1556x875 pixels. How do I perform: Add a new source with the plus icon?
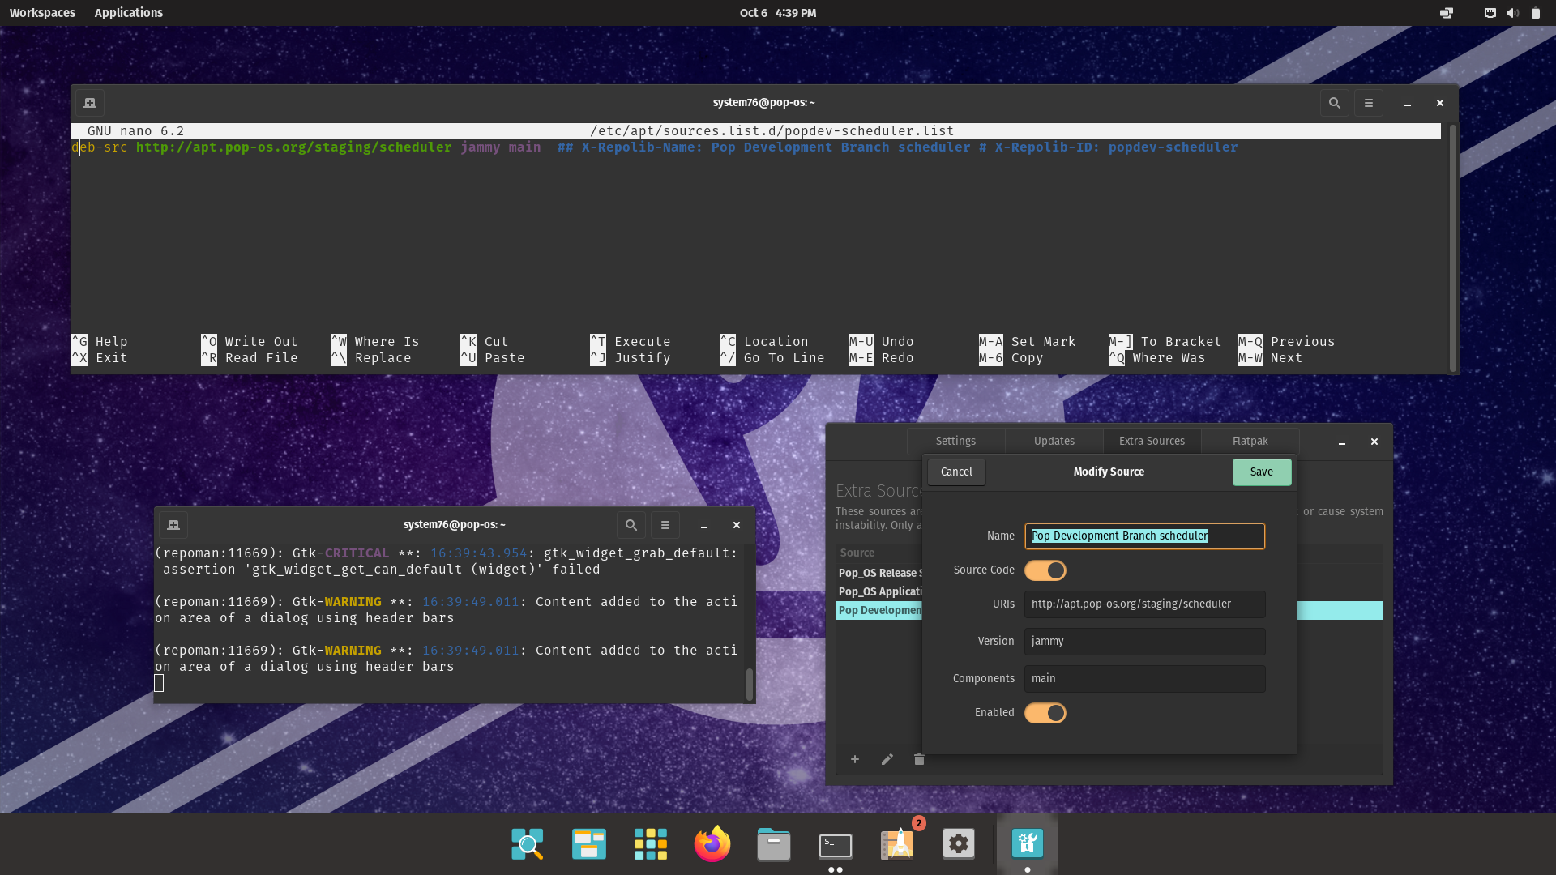click(855, 759)
